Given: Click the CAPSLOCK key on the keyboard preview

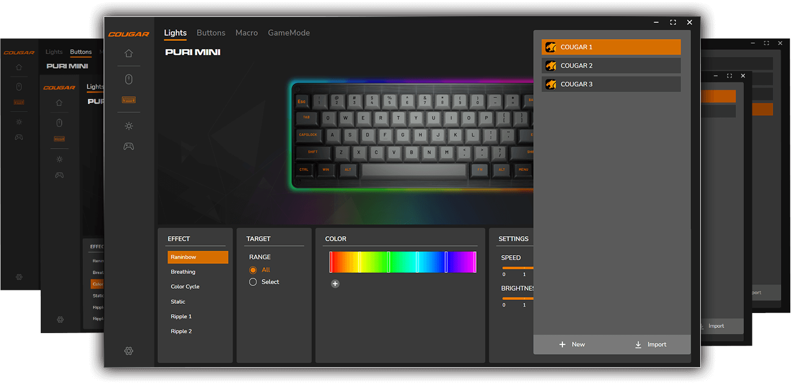Looking at the screenshot, I should (x=308, y=135).
